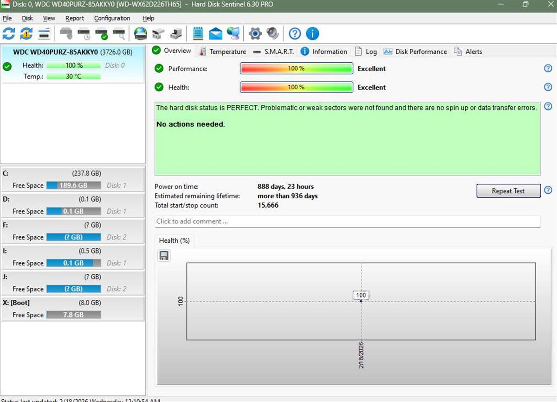Click the globe disk toolbar icon
This screenshot has width=557, height=402.
click(x=140, y=33)
